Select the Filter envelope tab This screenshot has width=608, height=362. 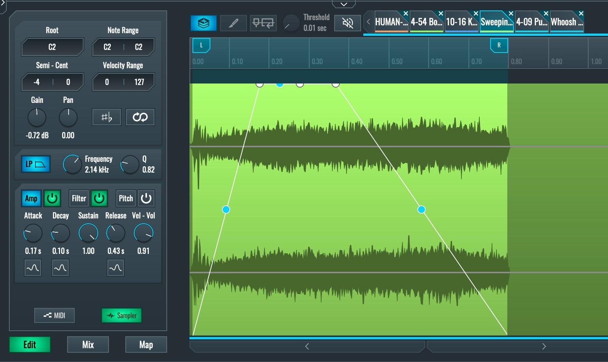pos(79,198)
